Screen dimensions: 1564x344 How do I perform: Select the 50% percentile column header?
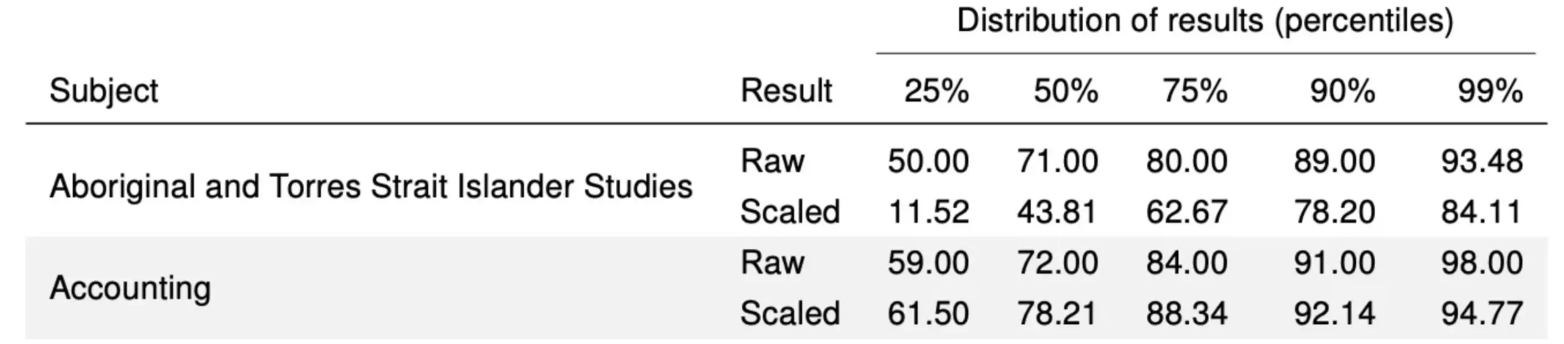(1065, 92)
